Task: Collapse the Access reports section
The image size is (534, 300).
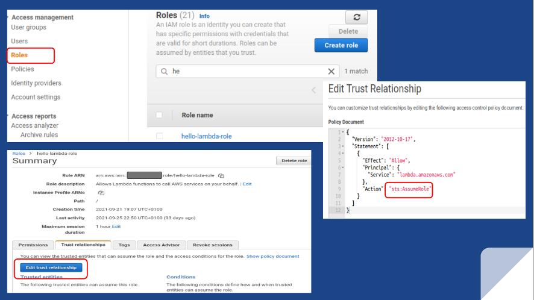Action: (8, 116)
